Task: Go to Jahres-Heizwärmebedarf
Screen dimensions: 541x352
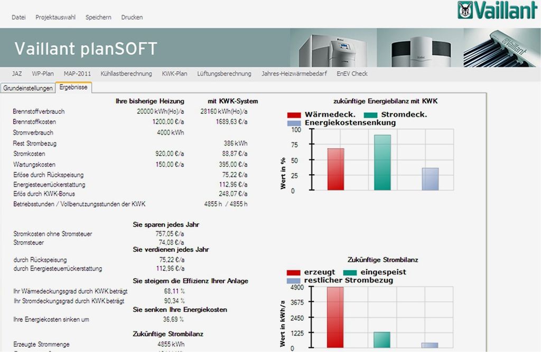Action: [294, 74]
